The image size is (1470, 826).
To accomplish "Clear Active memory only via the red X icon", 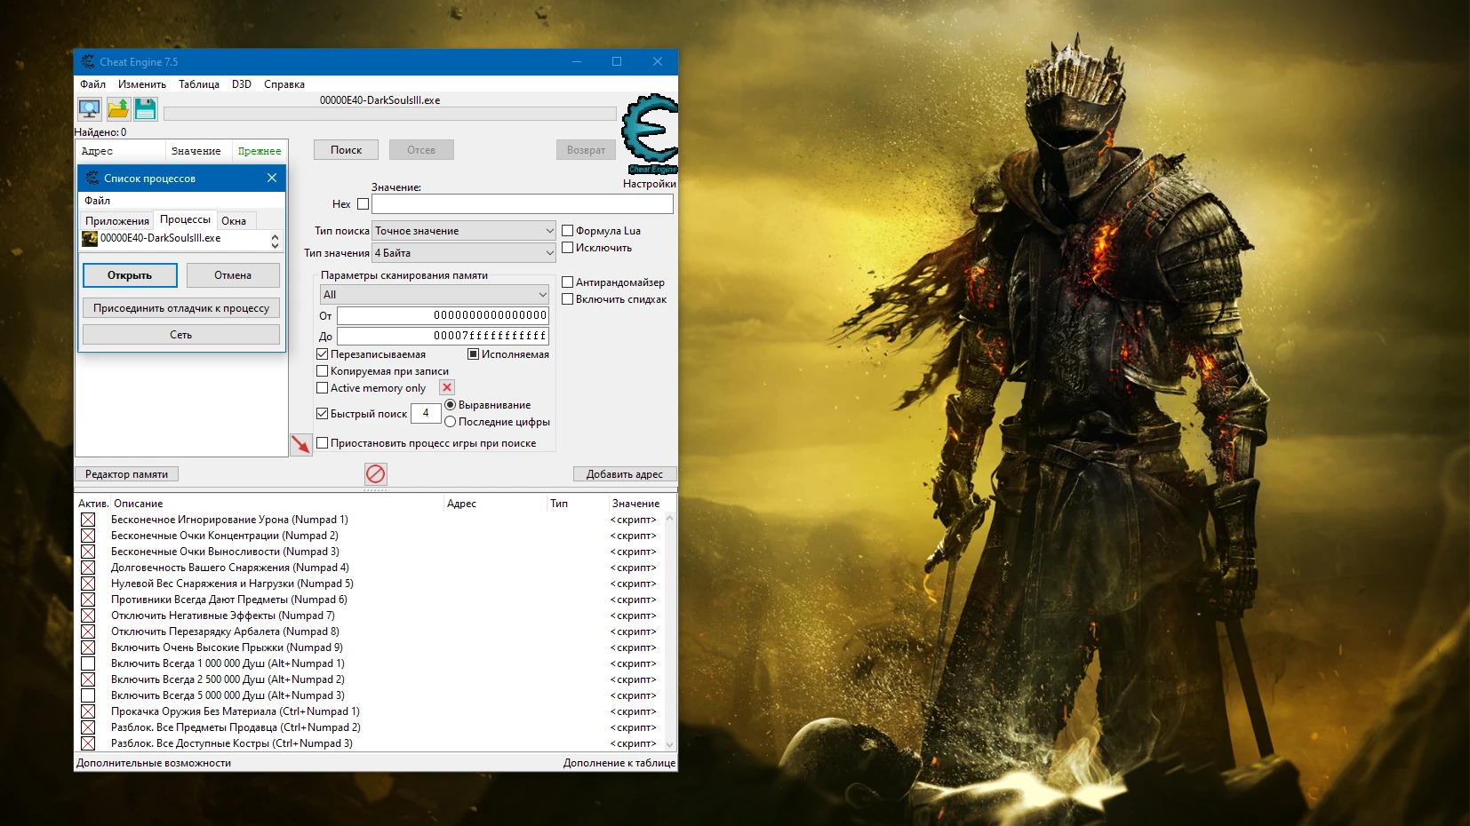I will [446, 387].
